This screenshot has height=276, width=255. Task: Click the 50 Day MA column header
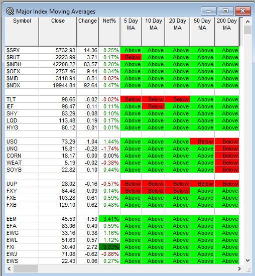[202, 32]
